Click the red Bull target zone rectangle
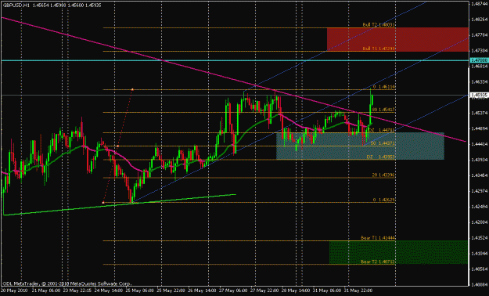489x296 pixels. pyautogui.click(x=397, y=40)
